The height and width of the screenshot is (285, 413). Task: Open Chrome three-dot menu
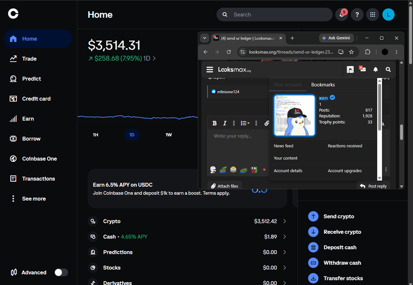click(396, 52)
